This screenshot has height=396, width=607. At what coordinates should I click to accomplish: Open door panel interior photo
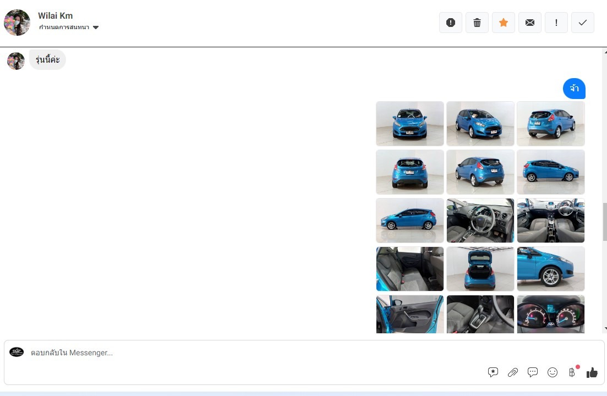click(x=410, y=315)
